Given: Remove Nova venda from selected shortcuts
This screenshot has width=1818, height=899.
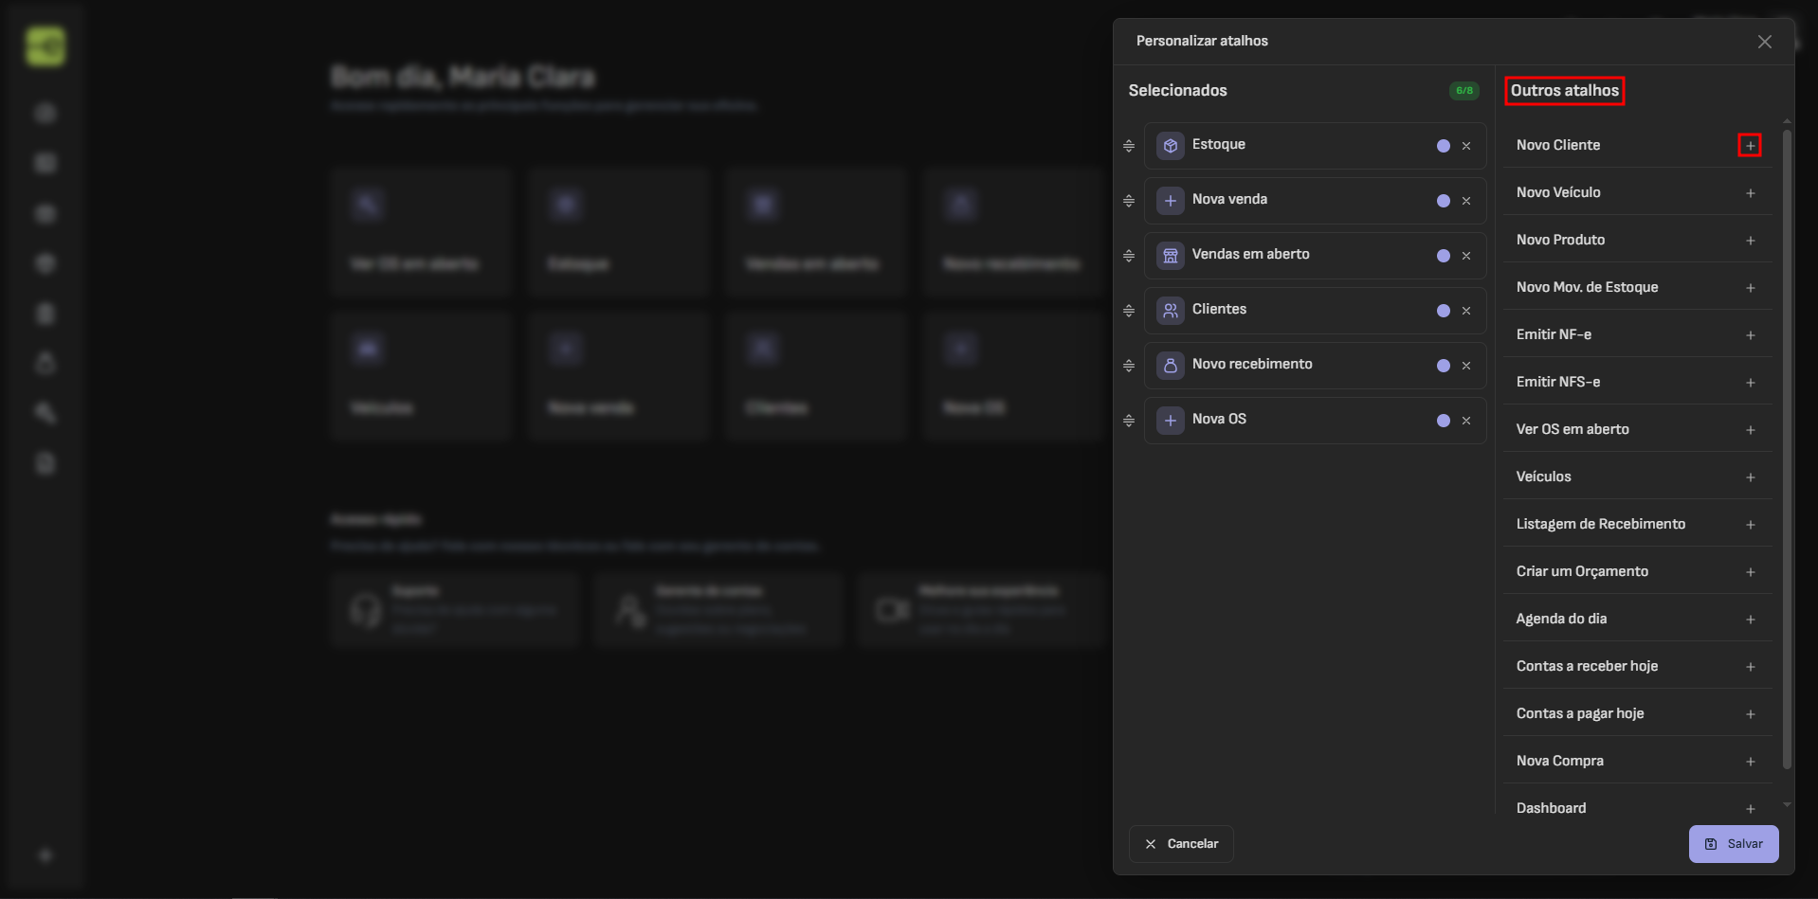Looking at the screenshot, I should click(x=1466, y=201).
